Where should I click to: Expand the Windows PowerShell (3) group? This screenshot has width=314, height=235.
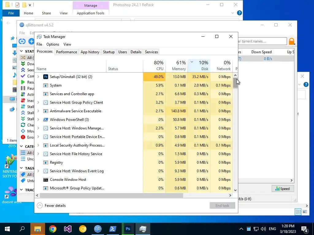click(38, 120)
